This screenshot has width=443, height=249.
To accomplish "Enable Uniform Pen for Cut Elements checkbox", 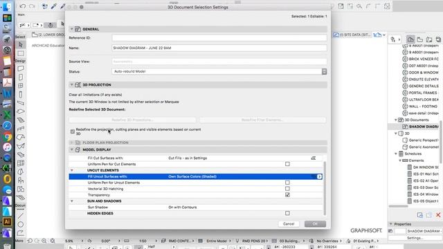I will (x=287, y=164).
